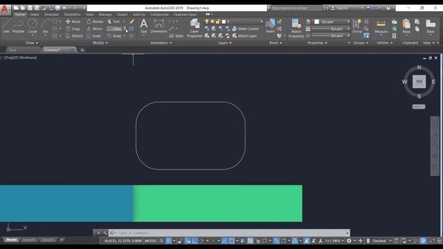This screenshot has width=443, height=249.
Task: Click the Copy tool
Action: tap(73, 29)
